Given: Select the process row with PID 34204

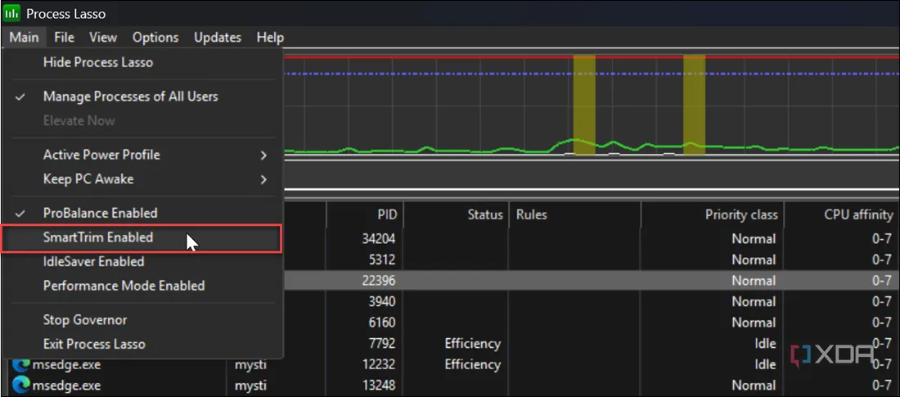Looking at the screenshot, I should coord(592,238).
